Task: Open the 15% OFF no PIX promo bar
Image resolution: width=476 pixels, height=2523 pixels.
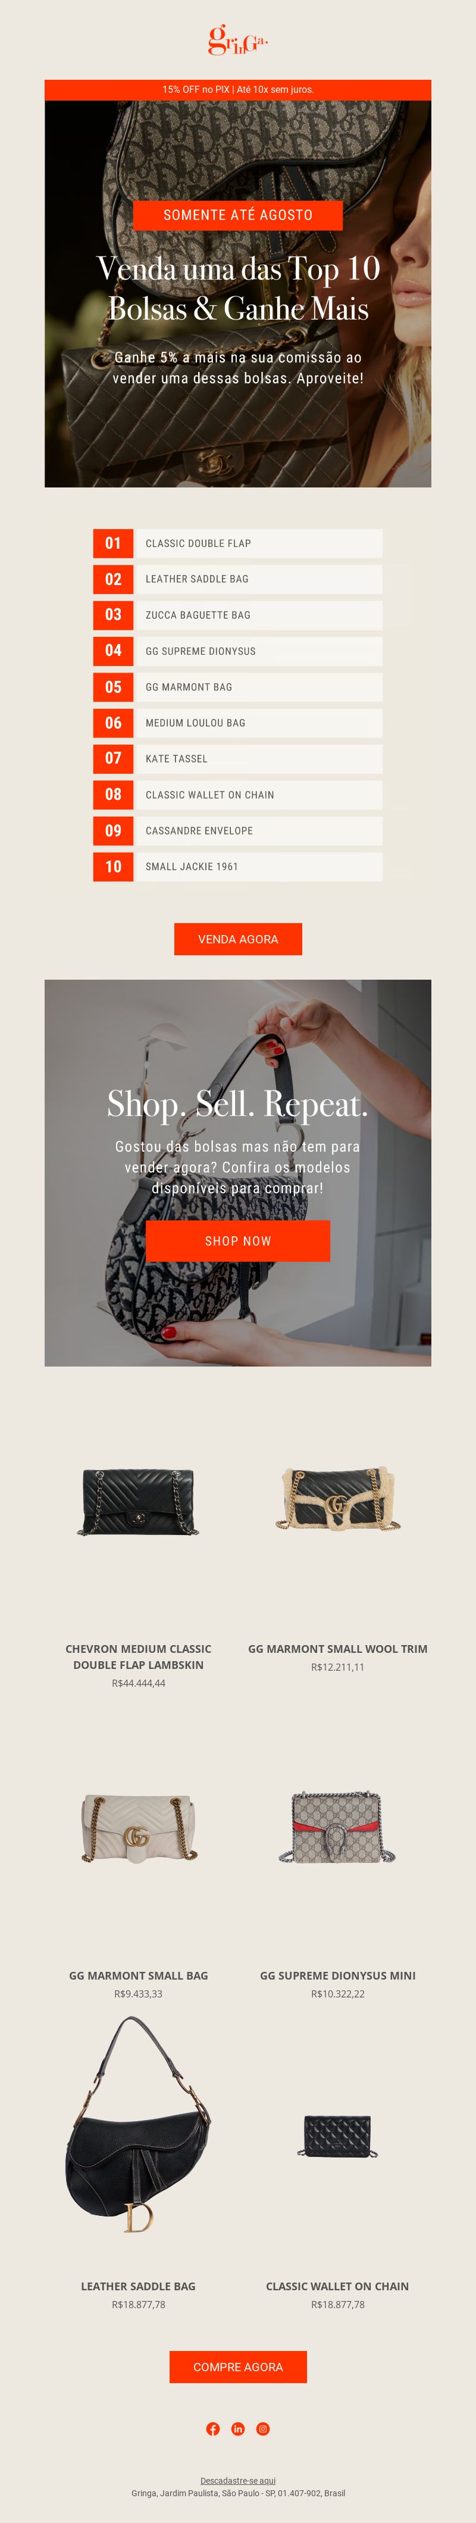Action: (x=238, y=89)
